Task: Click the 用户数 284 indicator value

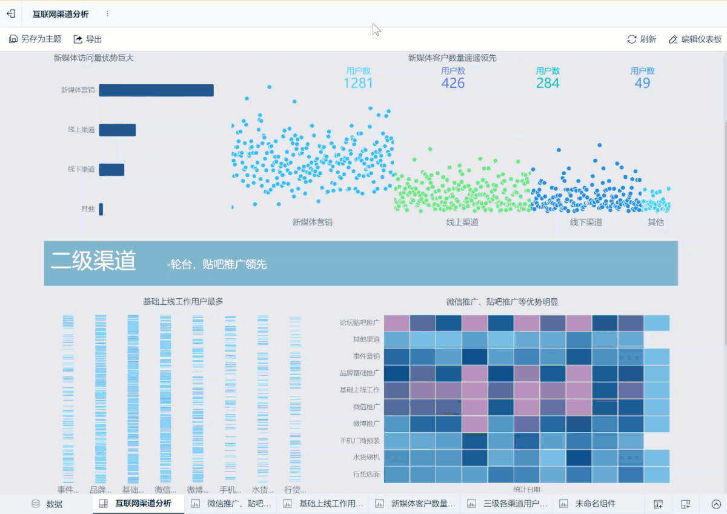Action: click(x=548, y=83)
